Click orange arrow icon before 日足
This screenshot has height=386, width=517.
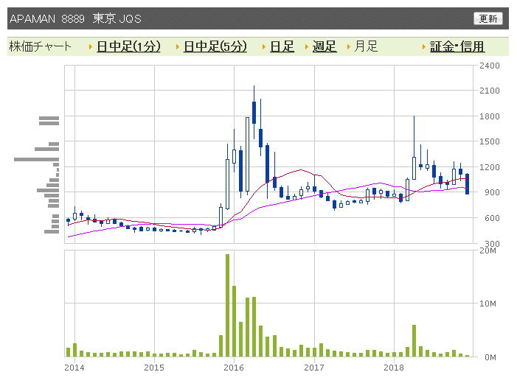(264, 46)
